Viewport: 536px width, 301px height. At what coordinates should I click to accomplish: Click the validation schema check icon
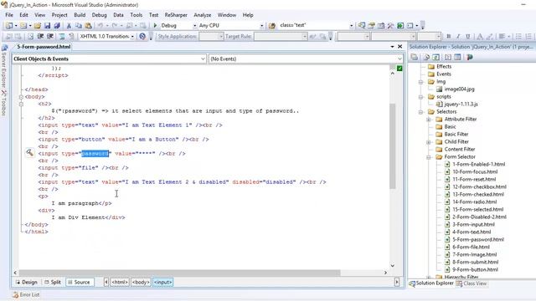pos(142,36)
